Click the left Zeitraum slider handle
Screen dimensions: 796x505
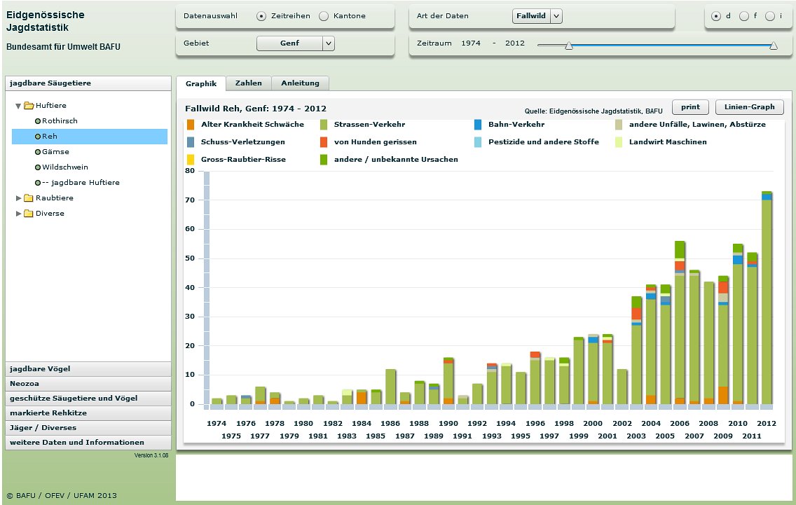click(x=569, y=46)
